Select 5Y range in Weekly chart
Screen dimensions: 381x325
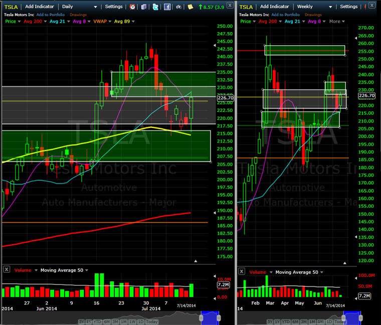coord(270,322)
